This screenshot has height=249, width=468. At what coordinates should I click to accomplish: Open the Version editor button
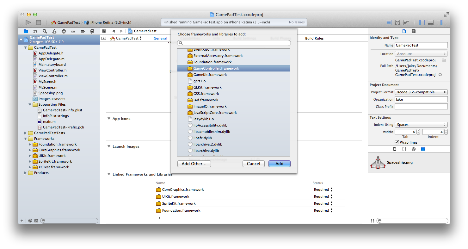406,22
